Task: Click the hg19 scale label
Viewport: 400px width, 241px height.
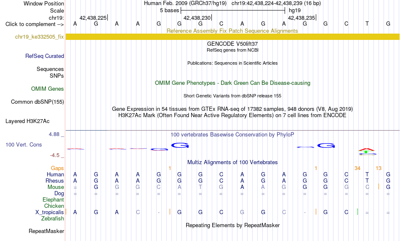Action: pos(295,10)
